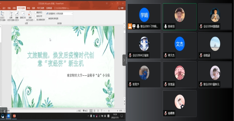Screen dimensions: 234x121
Task: Switch to Reading view icon
Action: click(x=98, y=111)
